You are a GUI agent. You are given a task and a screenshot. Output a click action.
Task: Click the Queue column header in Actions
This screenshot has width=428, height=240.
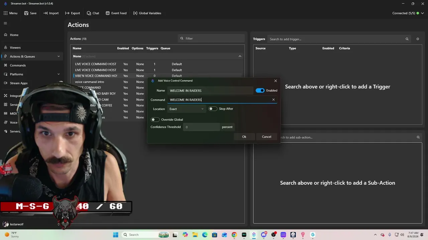coord(166,48)
